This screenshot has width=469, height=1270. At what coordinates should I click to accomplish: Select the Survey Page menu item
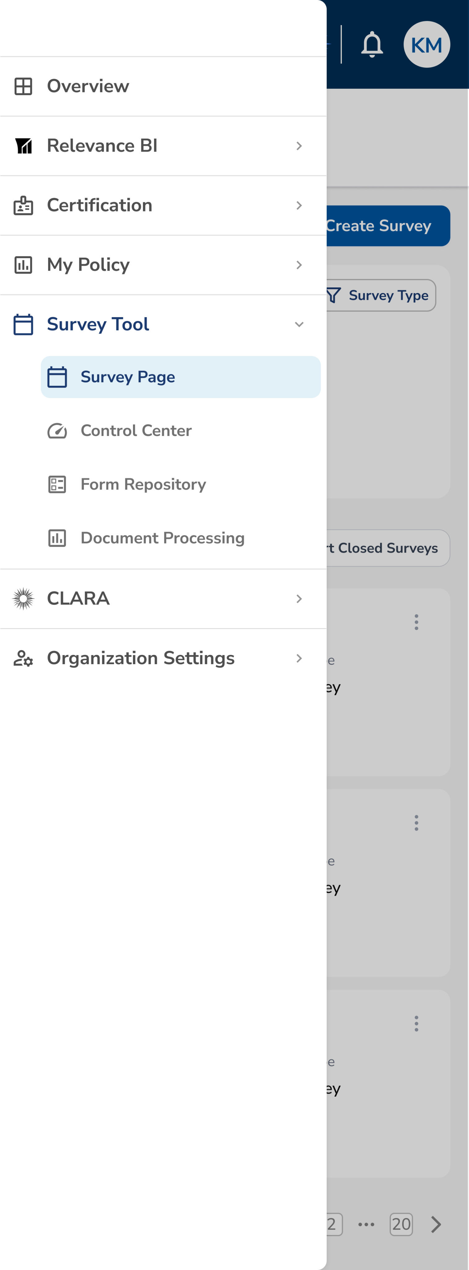point(181,377)
